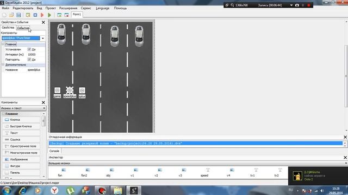Viewport: 348px width, 195px height.
Task: Pick the Кнопка component from palette
Action: click(x=21, y=120)
